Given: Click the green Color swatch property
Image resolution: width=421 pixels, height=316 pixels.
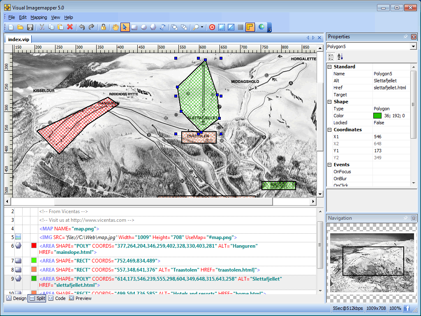Looking at the screenshot, I should (377, 116).
